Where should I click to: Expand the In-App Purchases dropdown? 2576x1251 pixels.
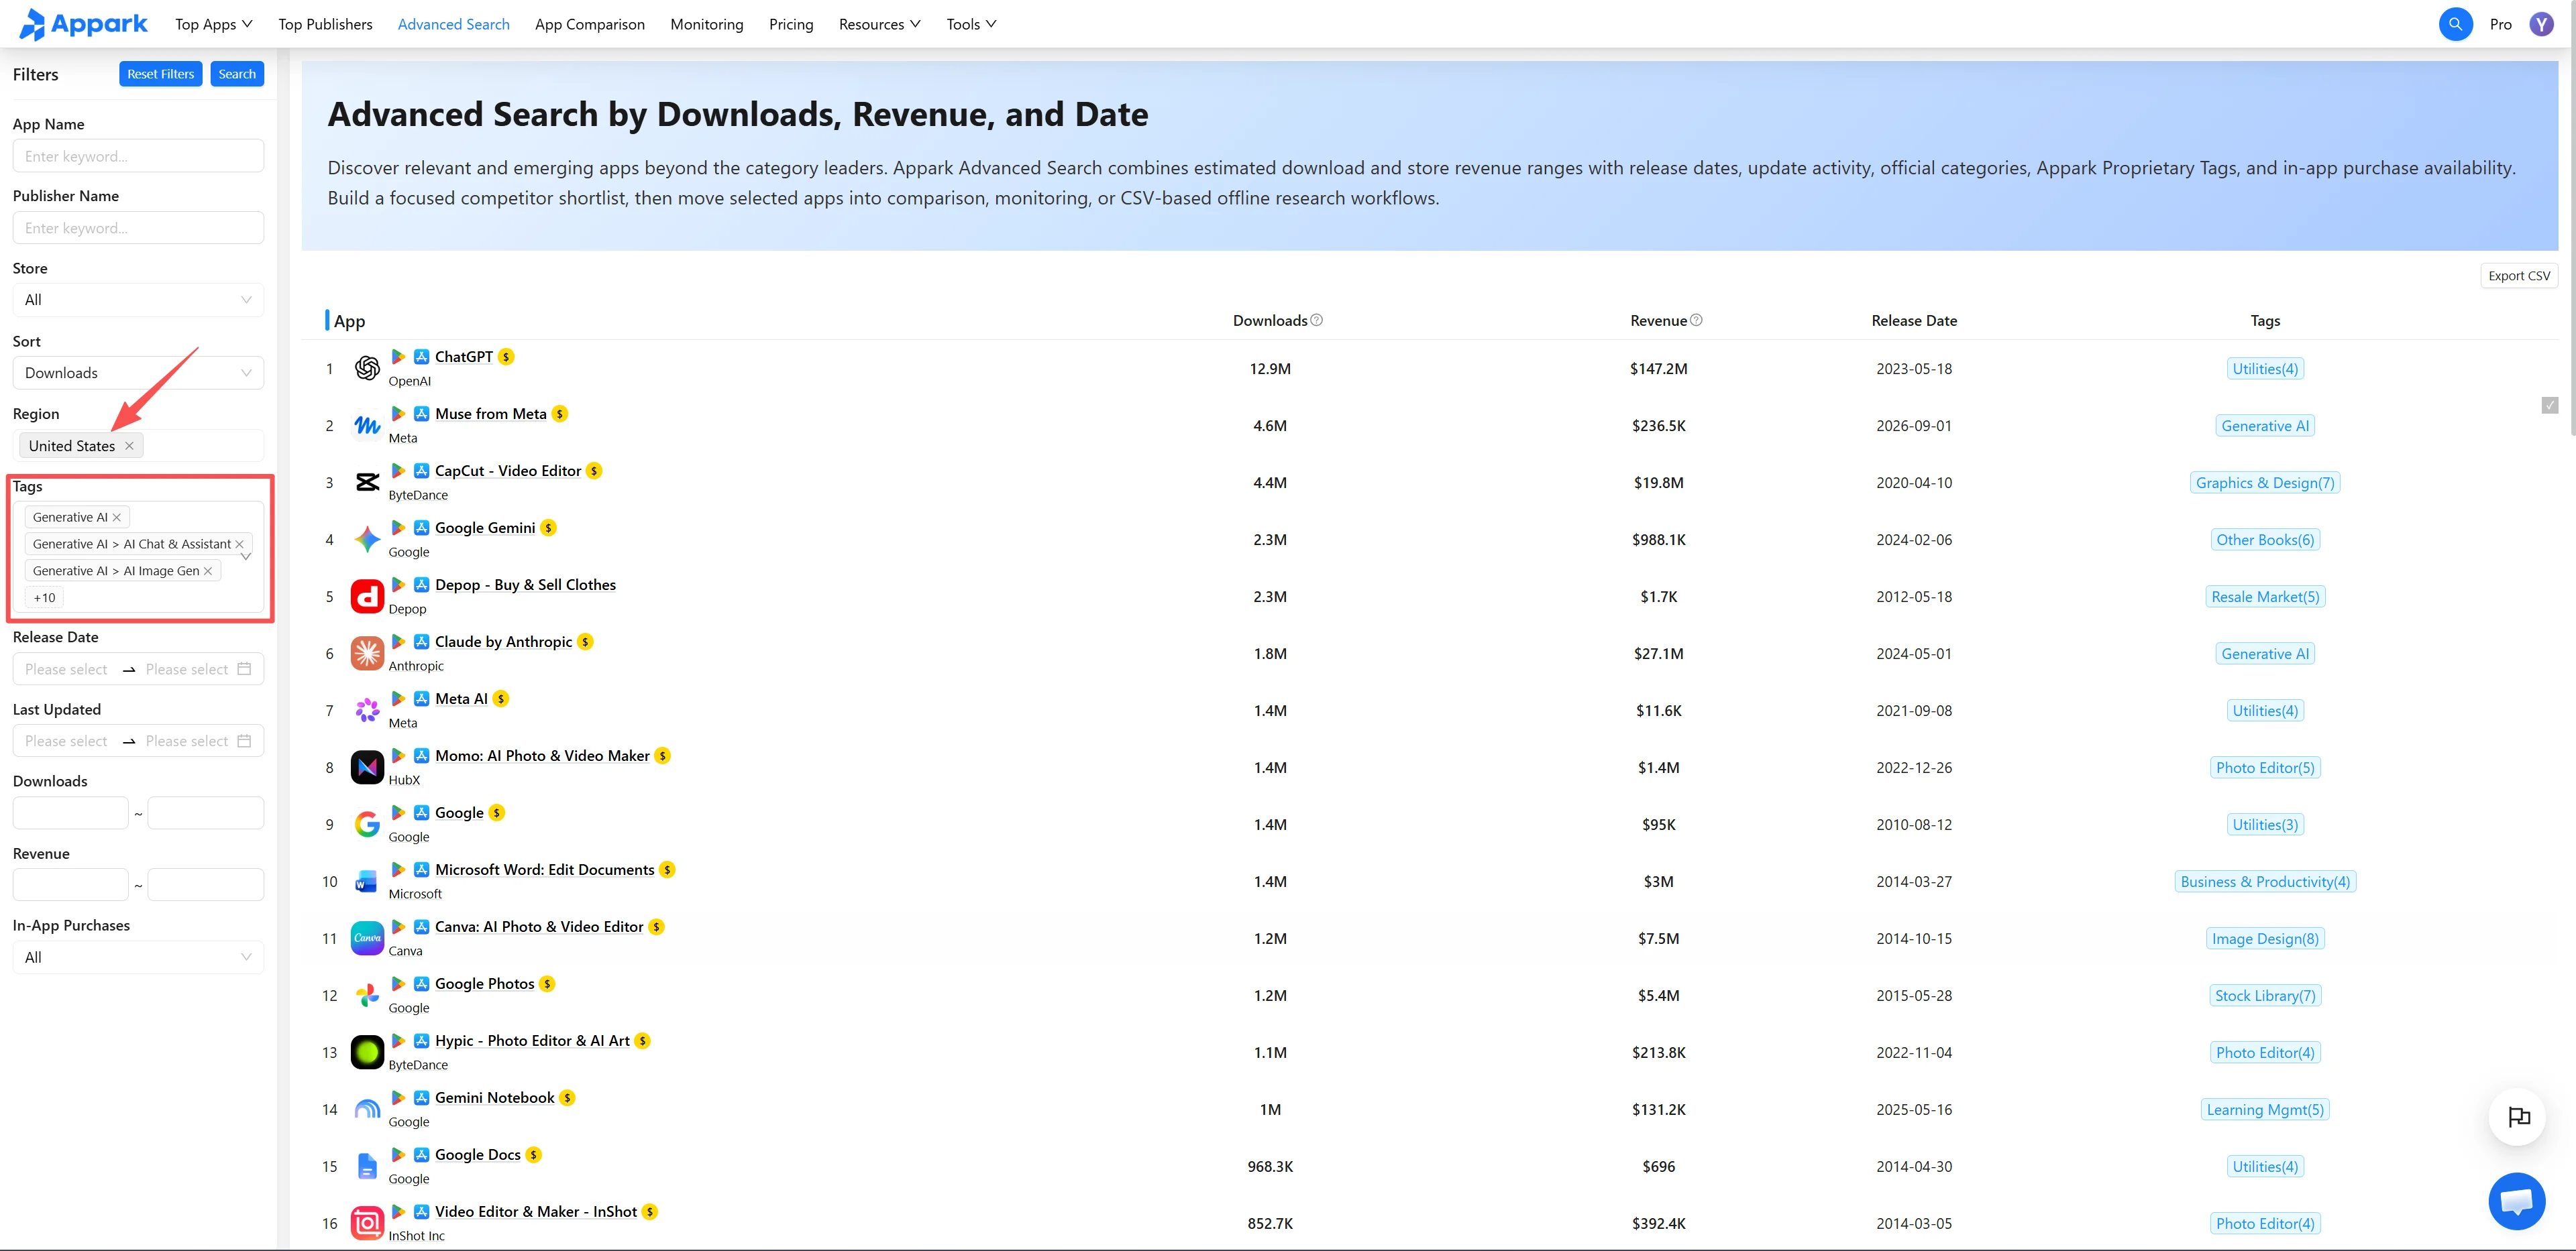click(138, 957)
